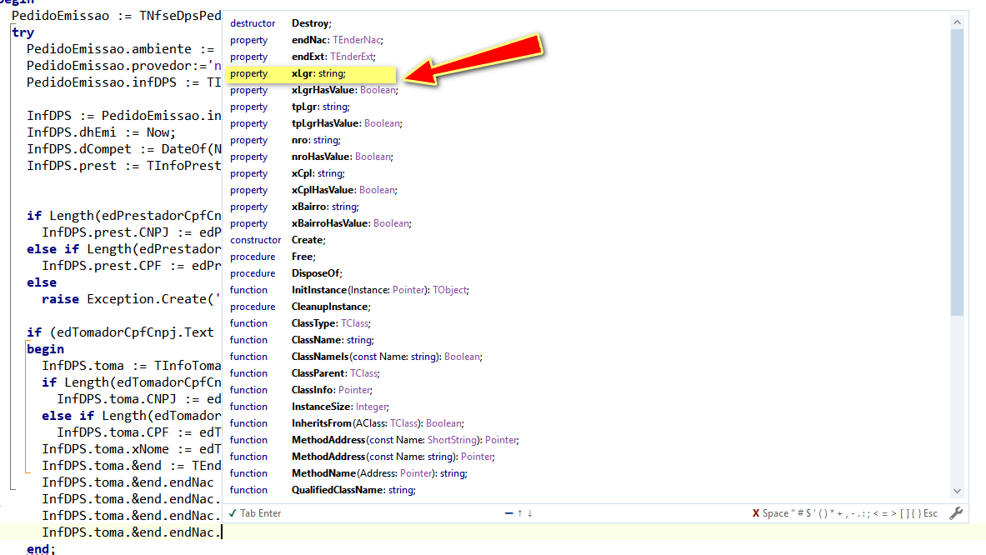Place cursor on InfDPS.dhEmi := Now line

pyautogui.click(x=101, y=132)
